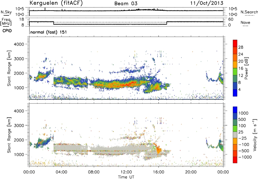Click the noise spike near 02:00 in N.Sky trace

(45, 9)
